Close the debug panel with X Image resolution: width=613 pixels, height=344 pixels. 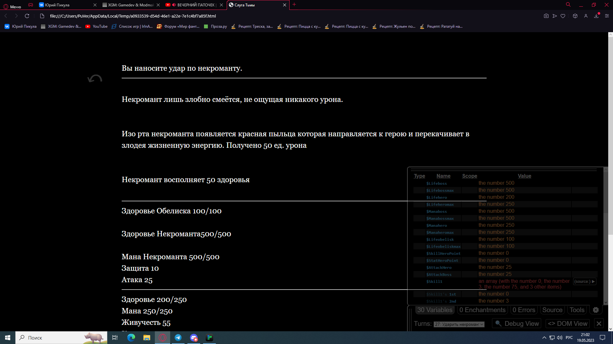coord(599,324)
